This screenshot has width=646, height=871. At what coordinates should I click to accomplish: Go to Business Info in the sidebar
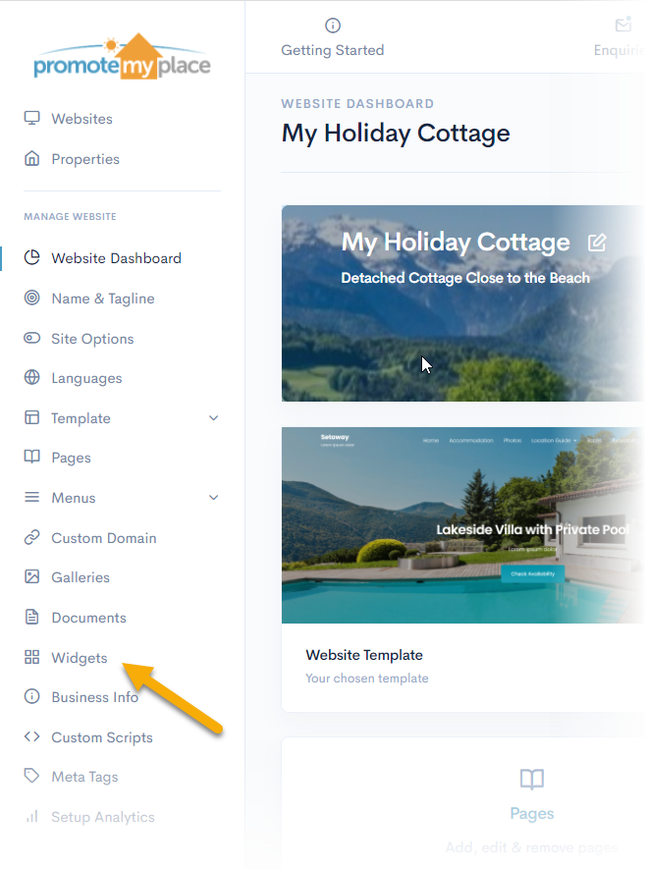tap(94, 697)
